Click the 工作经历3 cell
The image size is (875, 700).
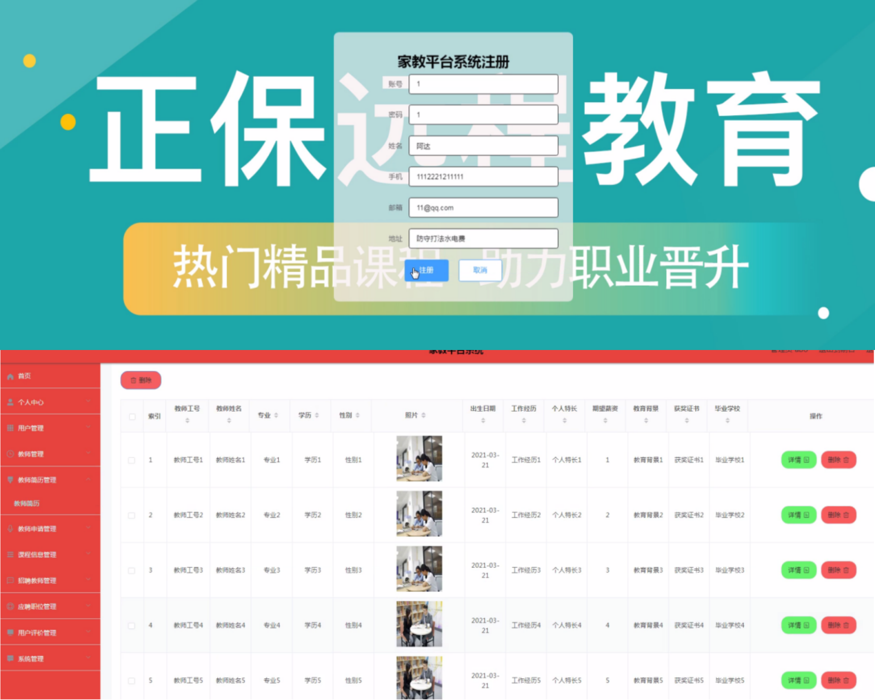[526, 570]
